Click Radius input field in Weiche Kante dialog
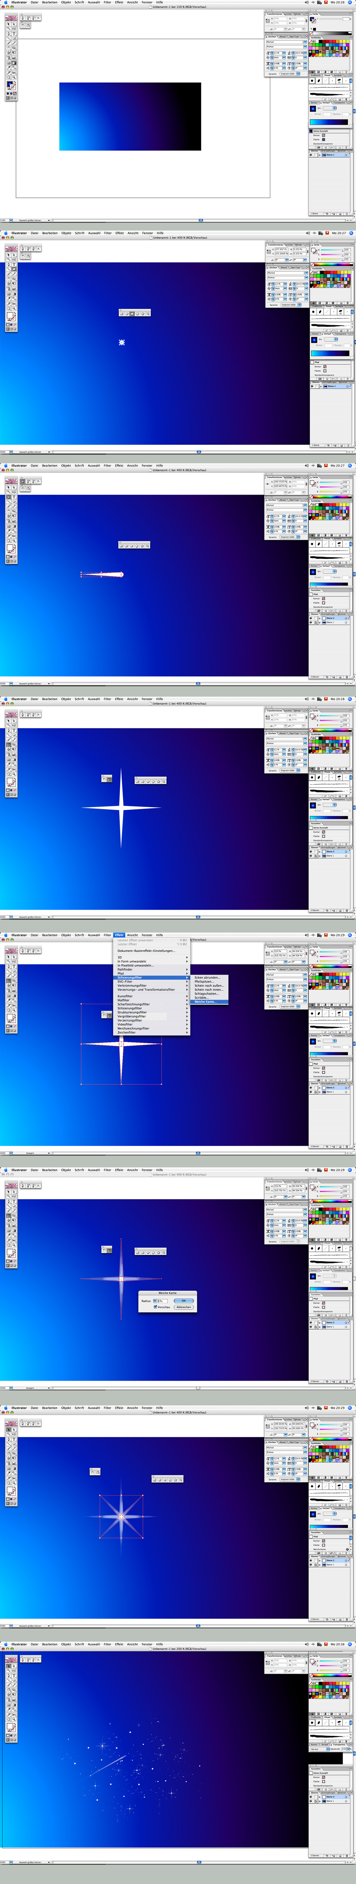Screen dimensions: 356x1884 [163, 1300]
